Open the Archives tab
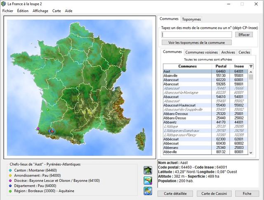 pyautogui.click(x=228, y=52)
